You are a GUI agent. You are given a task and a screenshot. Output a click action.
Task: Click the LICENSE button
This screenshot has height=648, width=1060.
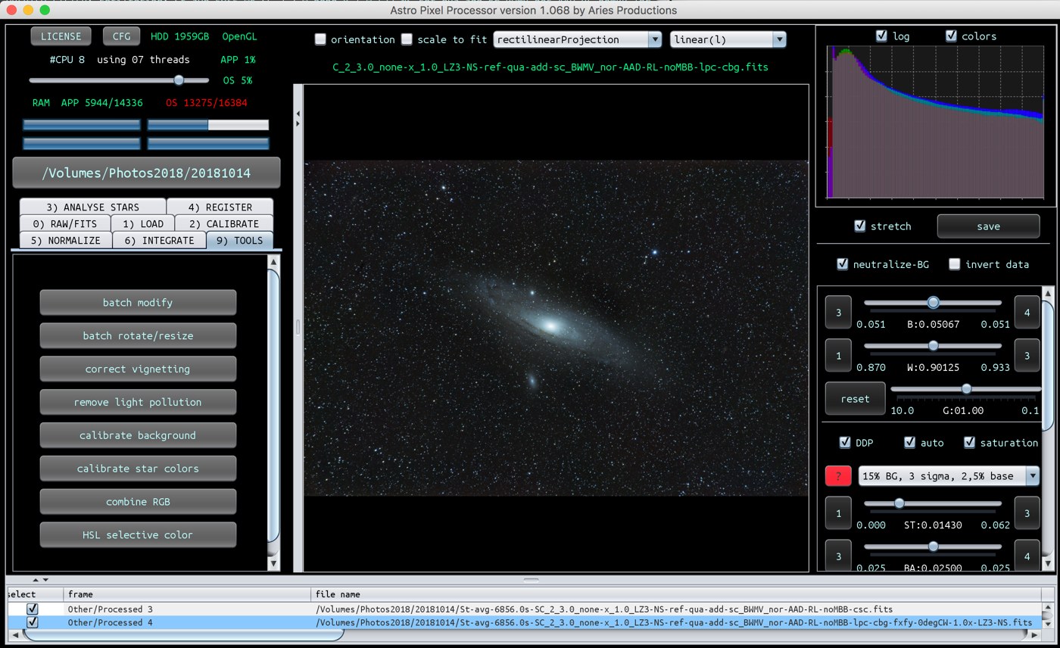pos(61,36)
